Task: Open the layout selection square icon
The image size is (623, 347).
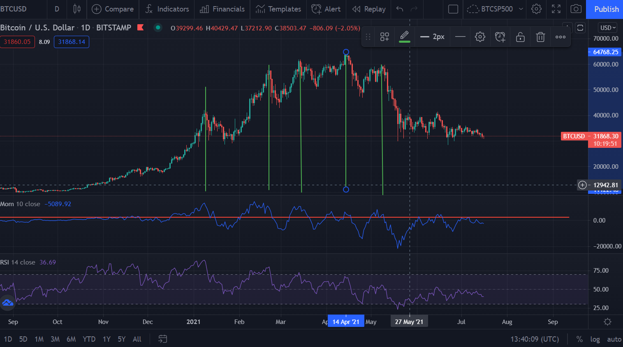Action: click(x=453, y=9)
